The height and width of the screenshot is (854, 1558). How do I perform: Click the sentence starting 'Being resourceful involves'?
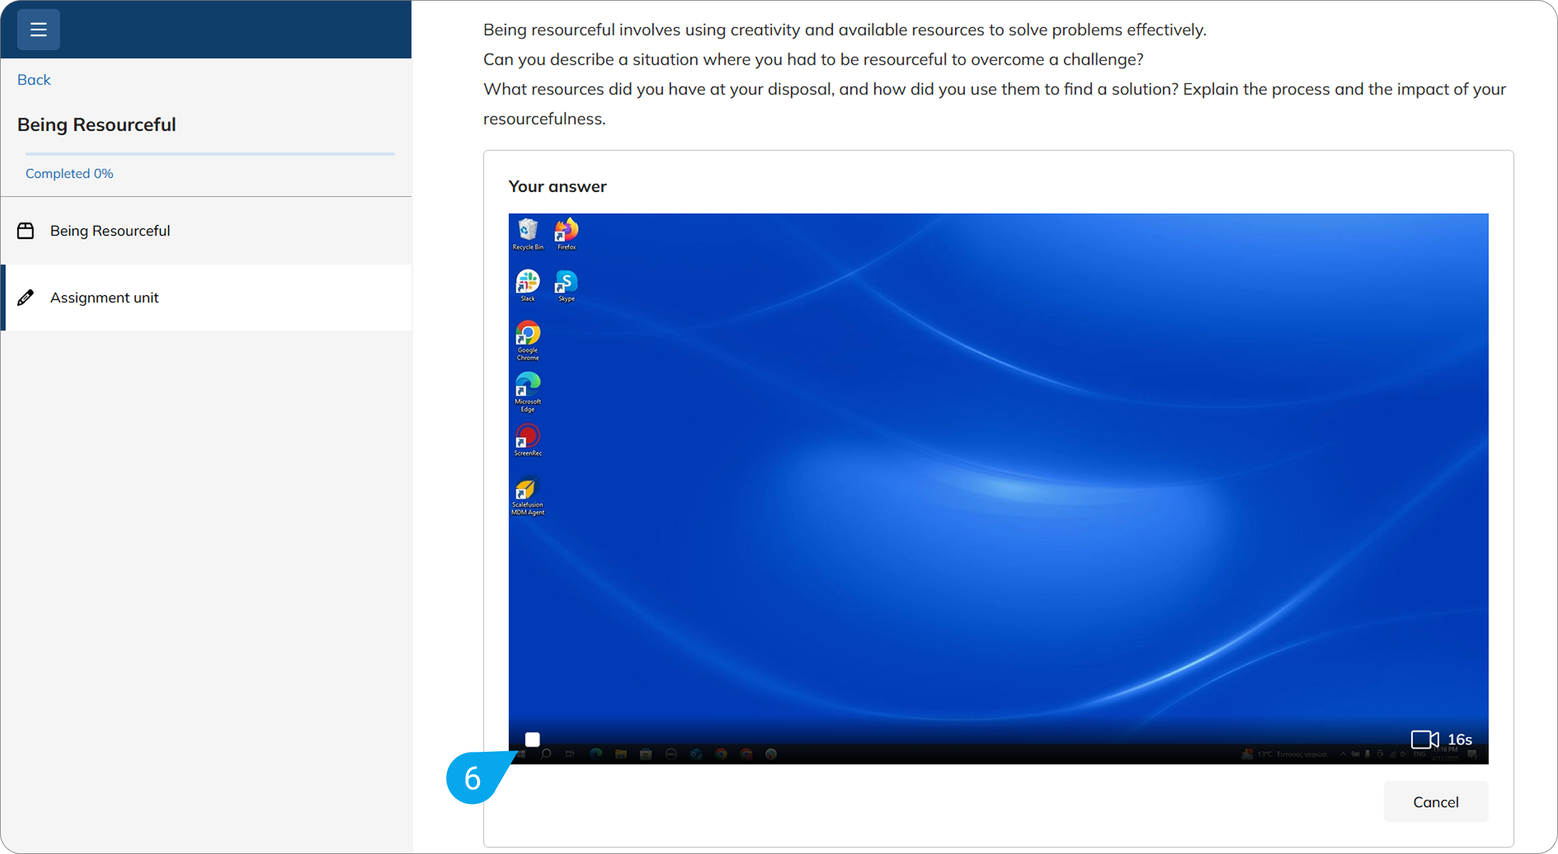(x=845, y=30)
